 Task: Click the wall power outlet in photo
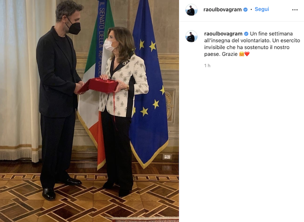(167, 157)
